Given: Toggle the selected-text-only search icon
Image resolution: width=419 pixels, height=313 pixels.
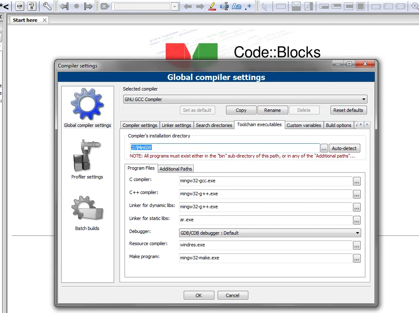Looking at the screenshot, I should tap(224, 6).
